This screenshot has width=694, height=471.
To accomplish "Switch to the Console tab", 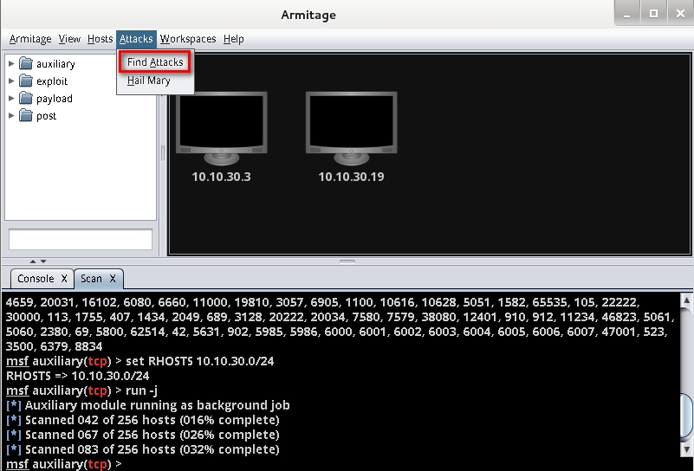I will coord(36,279).
